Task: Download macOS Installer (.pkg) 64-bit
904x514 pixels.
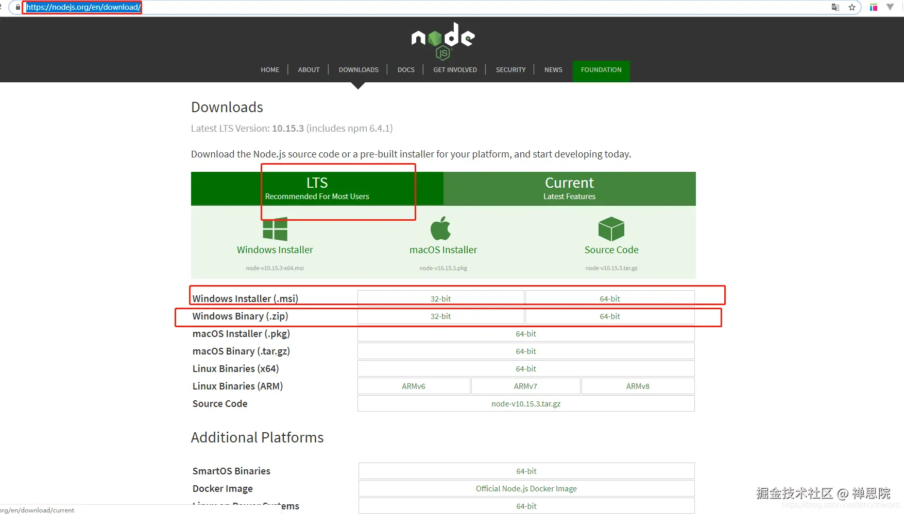Action: tap(526, 334)
